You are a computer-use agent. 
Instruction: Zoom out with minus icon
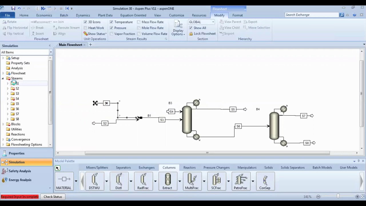point(318,197)
